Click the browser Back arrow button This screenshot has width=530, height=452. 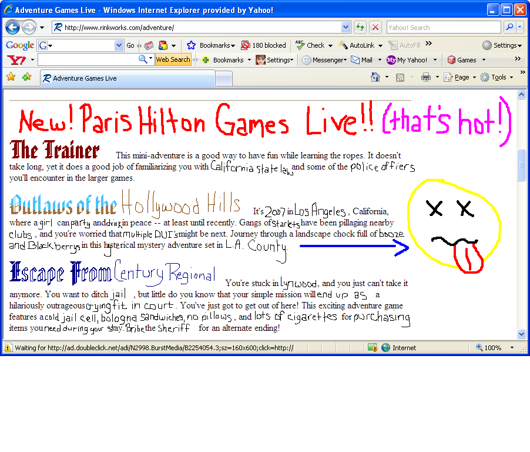12,27
